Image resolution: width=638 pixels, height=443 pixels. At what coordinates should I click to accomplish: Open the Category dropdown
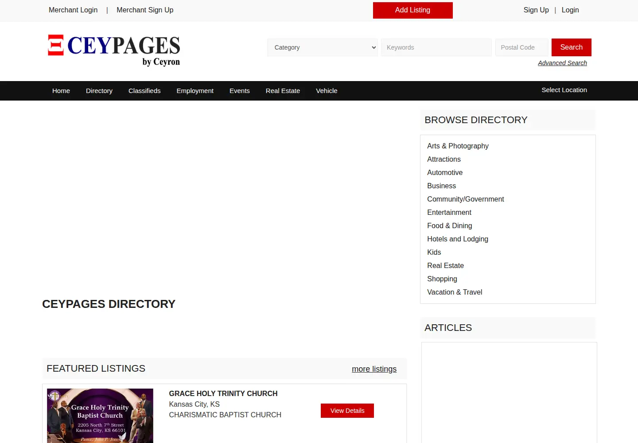pos(323,47)
